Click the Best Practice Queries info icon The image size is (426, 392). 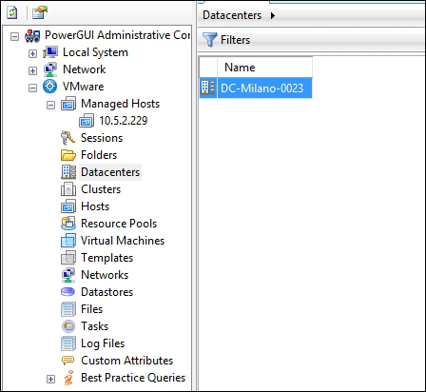68,378
